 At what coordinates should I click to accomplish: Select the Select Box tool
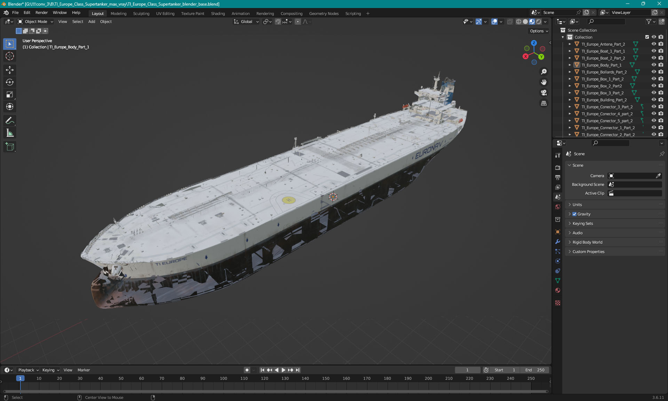click(x=10, y=44)
